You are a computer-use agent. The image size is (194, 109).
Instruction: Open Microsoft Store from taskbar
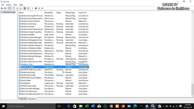tap(75, 106)
